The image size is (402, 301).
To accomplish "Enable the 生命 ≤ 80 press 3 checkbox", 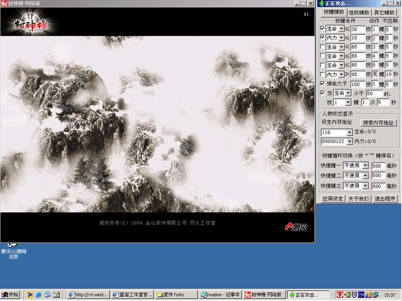I will [x=323, y=47].
